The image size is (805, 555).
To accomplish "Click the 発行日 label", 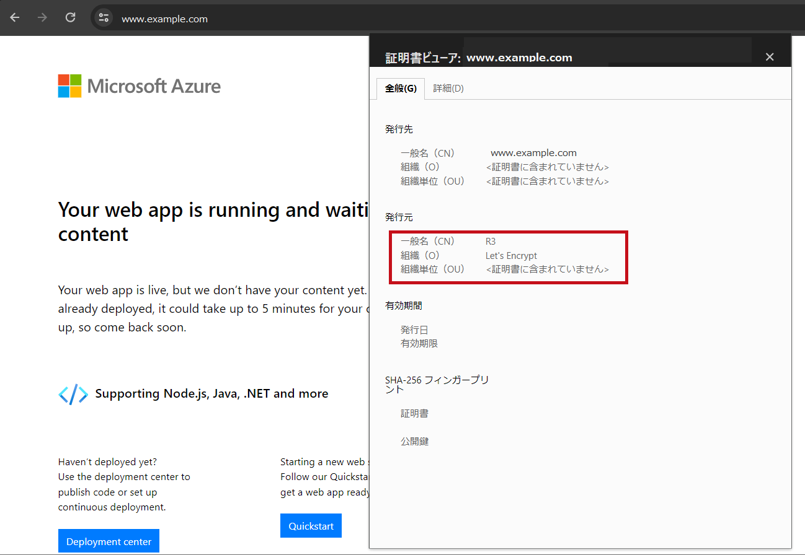I will 414,330.
